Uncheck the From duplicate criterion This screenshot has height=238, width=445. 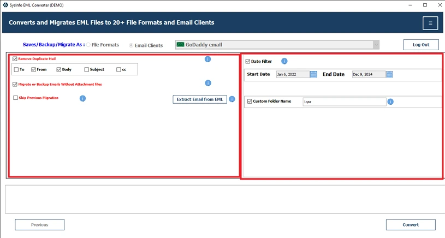(33, 69)
